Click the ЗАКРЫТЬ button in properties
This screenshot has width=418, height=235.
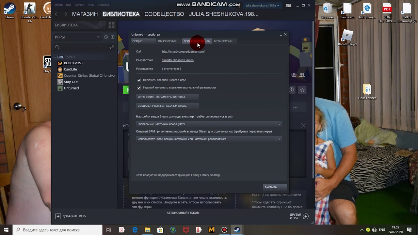point(275,187)
